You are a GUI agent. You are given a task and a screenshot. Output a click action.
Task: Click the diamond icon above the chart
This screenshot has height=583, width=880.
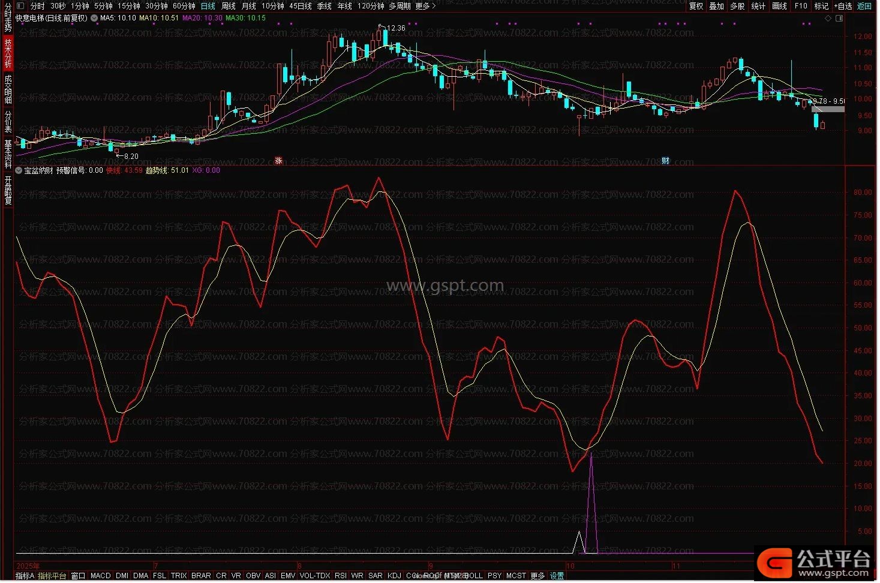828,19
